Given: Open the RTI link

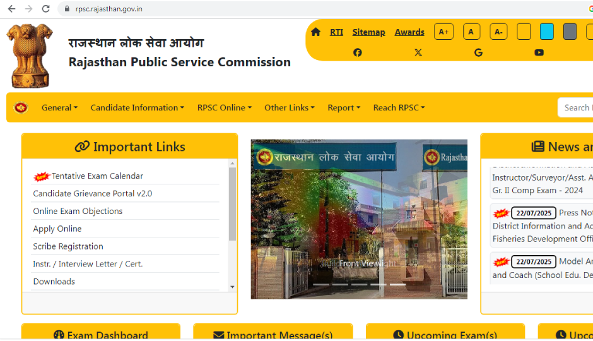Looking at the screenshot, I should click(x=337, y=32).
